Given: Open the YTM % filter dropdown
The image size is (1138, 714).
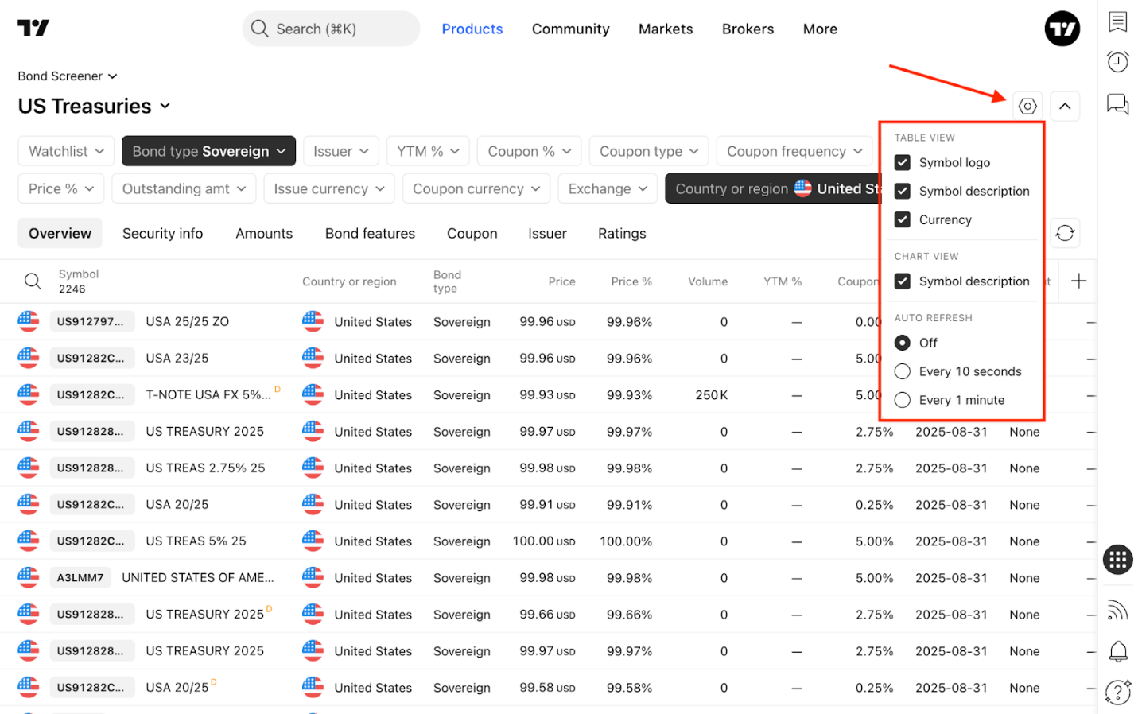Looking at the screenshot, I should tap(428, 151).
